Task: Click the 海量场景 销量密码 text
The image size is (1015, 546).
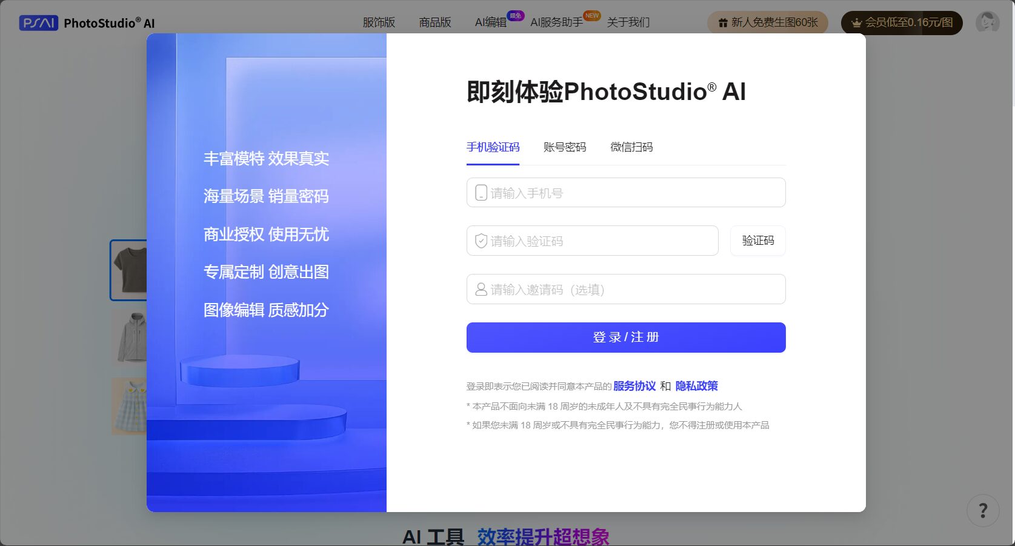Action: click(266, 196)
